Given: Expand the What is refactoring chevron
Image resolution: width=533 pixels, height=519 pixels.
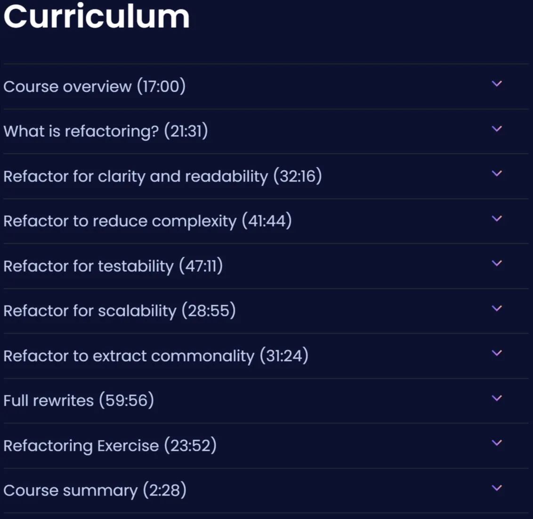Looking at the screenshot, I should pyautogui.click(x=497, y=129).
